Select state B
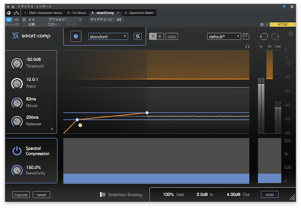Viewport: 301px width, 208px height. pyautogui.click(x=160, y=36)
